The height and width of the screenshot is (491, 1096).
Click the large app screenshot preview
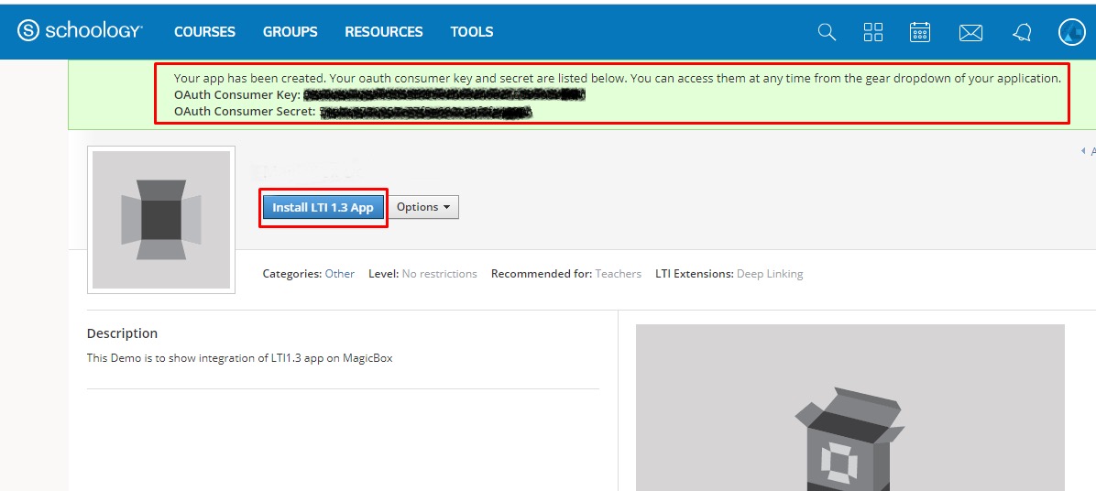(x=850, y=408)
